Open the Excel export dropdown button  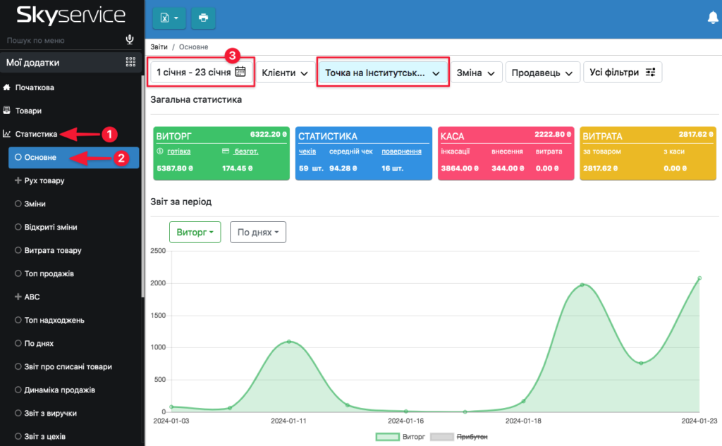pos(169,18)
